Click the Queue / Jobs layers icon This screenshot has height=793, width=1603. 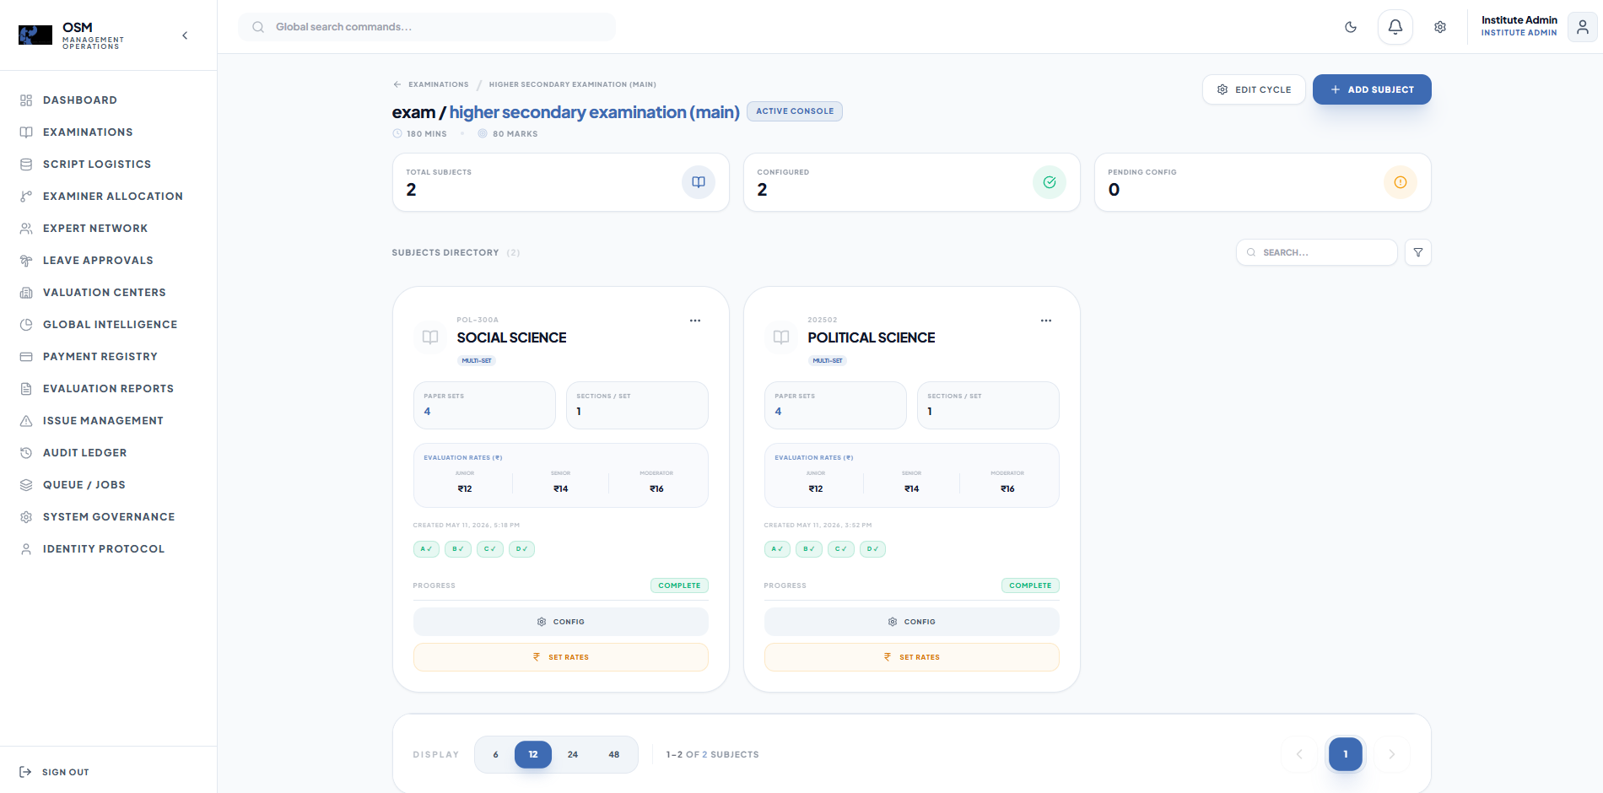pyautogui.click(x=26, y=485)
